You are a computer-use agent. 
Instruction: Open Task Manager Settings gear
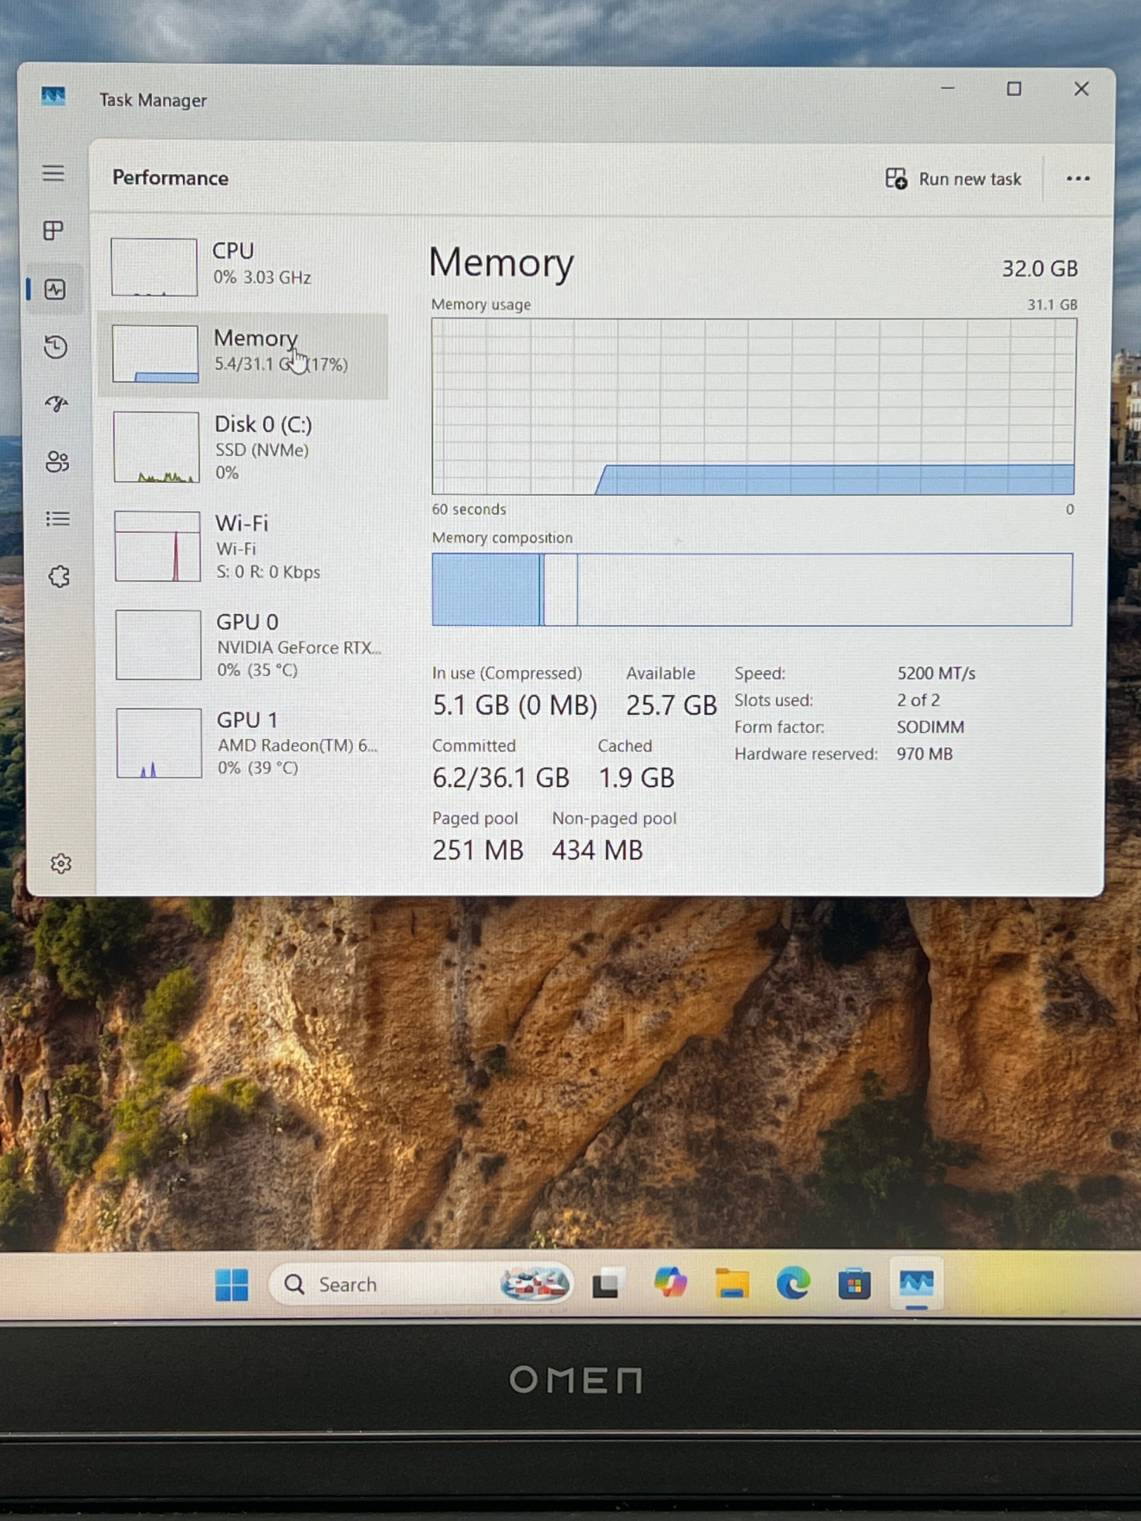click(61, 863)
